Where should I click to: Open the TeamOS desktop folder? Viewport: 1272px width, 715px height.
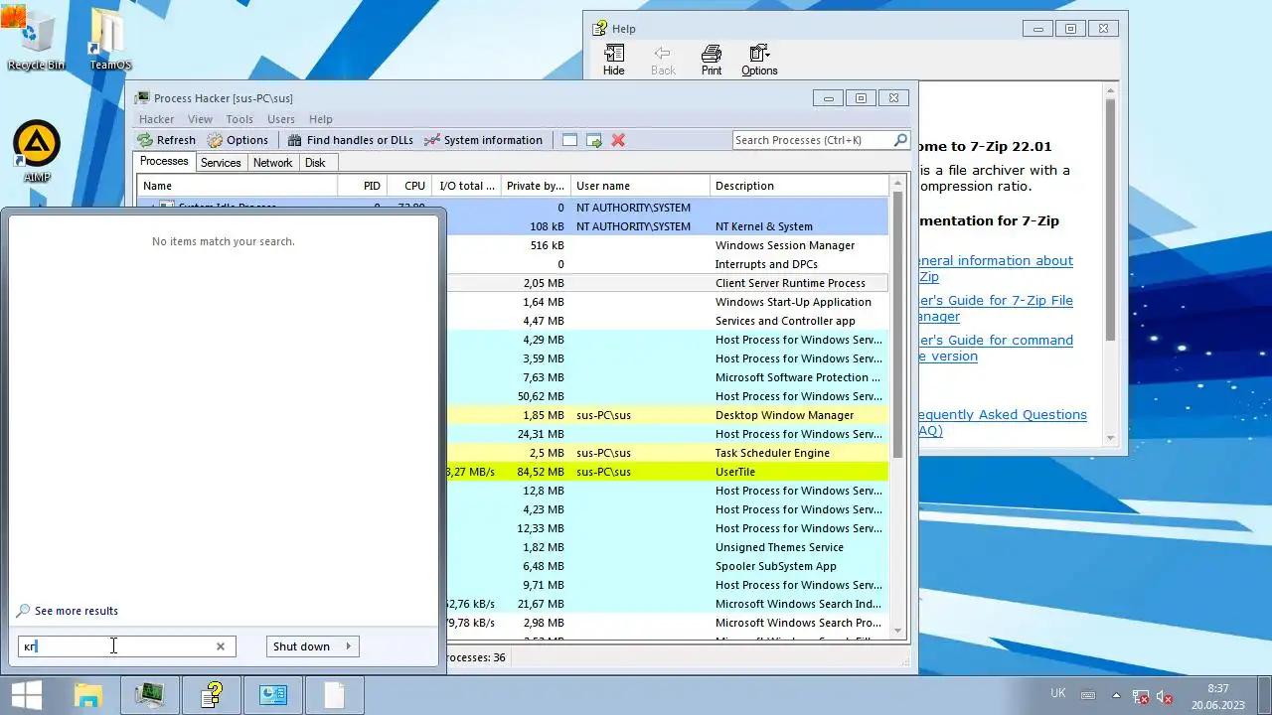pos(109,40)
